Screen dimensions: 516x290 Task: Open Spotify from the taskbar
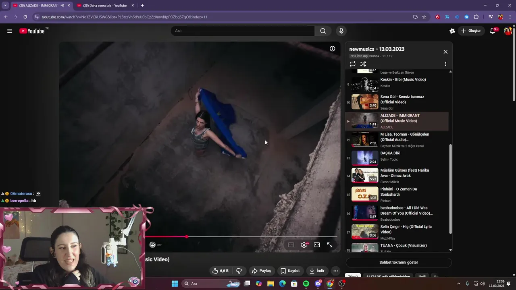(306, 284)
